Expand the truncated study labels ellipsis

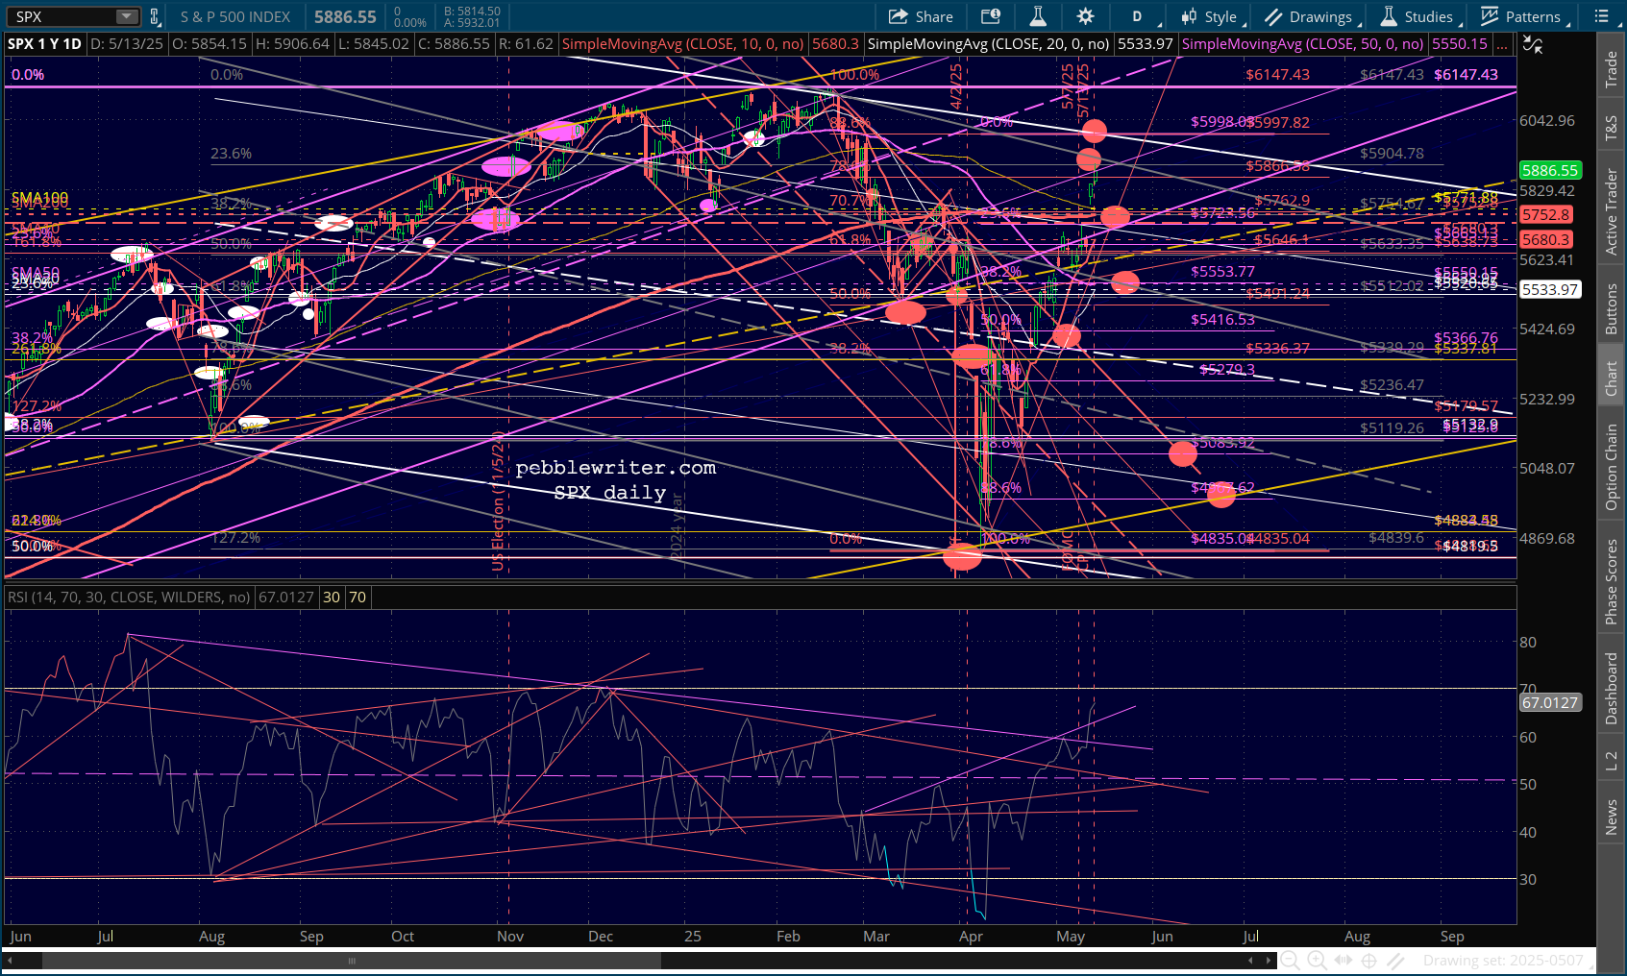click(1502, 44)
